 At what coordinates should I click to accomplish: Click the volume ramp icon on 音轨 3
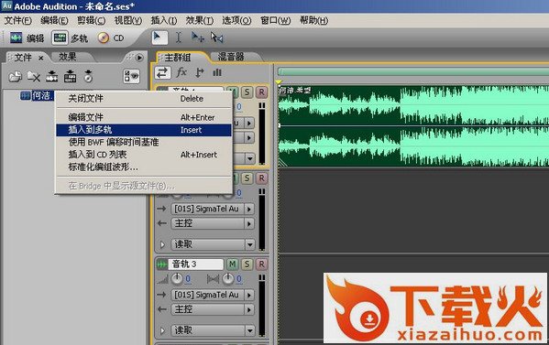click(162, 279)
